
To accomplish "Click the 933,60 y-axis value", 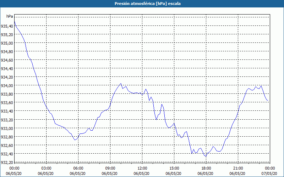I will click(7, 103).
